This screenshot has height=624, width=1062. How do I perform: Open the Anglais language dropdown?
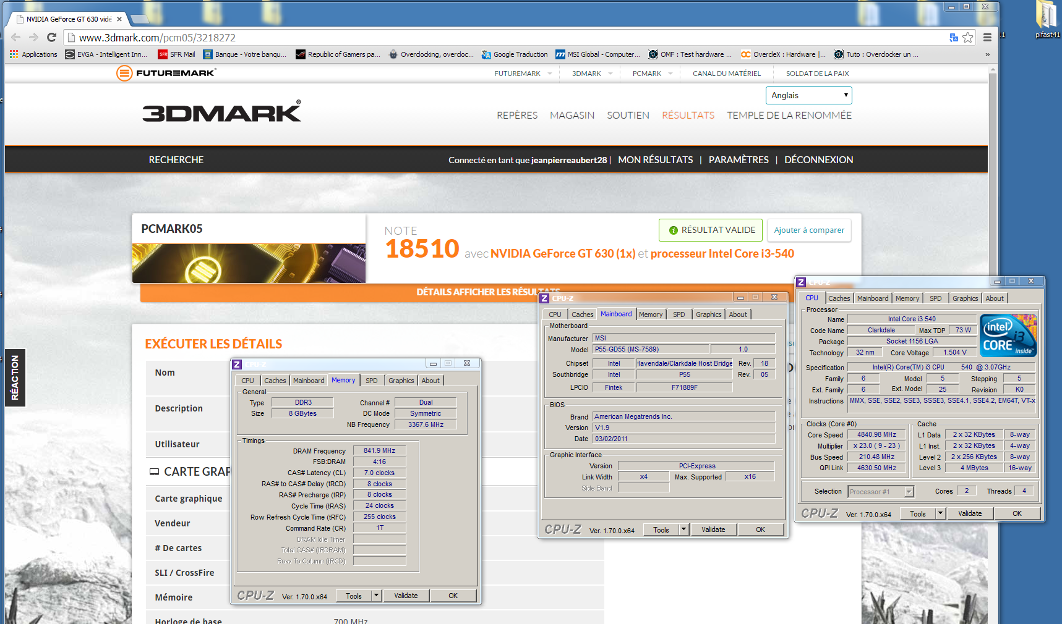coord(808,95)
